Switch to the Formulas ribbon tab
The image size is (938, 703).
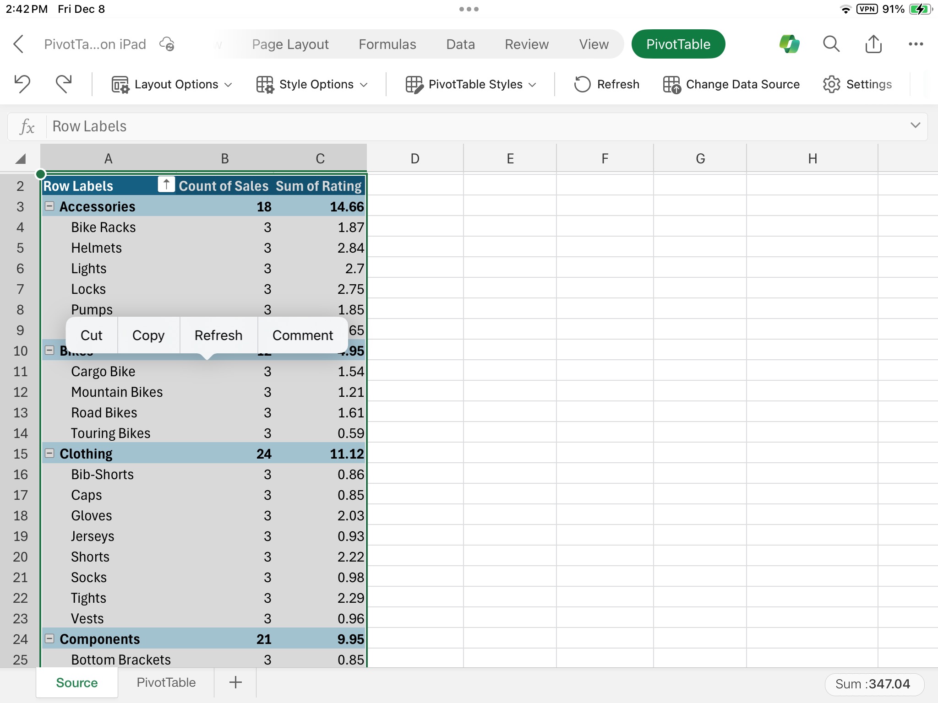point(387,44)
